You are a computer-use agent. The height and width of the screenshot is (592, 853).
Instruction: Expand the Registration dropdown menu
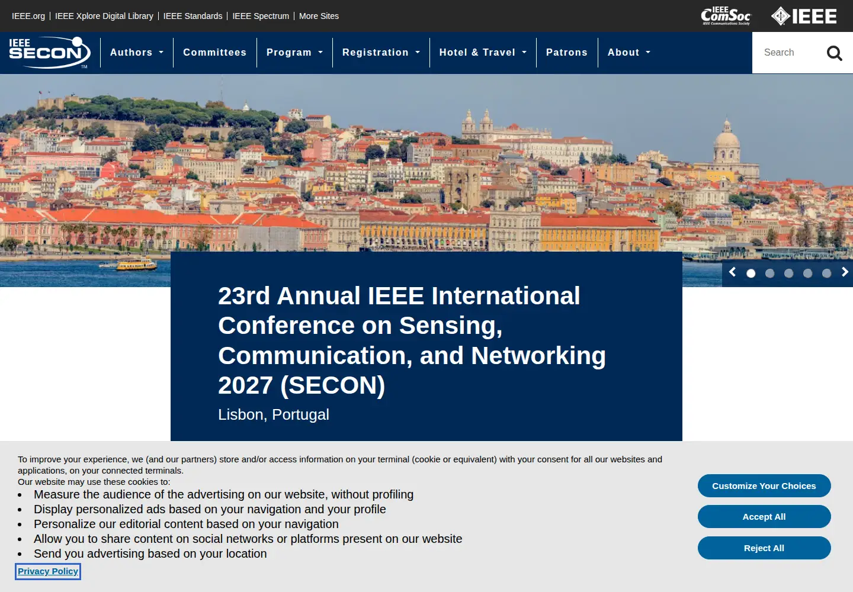coord(381,53)
